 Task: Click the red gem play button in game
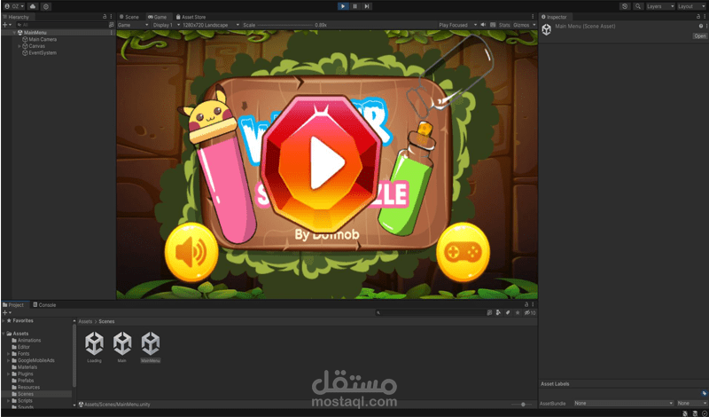322,162
